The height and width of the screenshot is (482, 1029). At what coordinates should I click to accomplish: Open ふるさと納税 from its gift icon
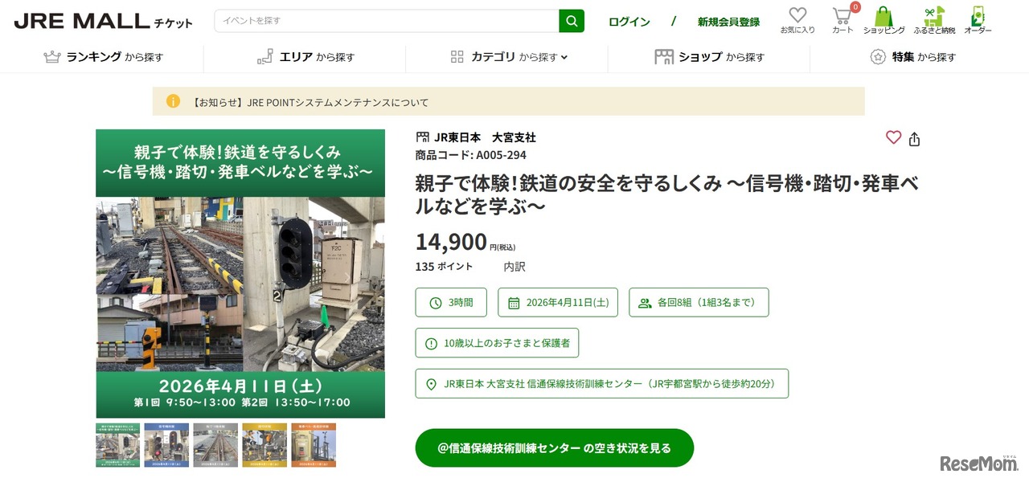933,16
